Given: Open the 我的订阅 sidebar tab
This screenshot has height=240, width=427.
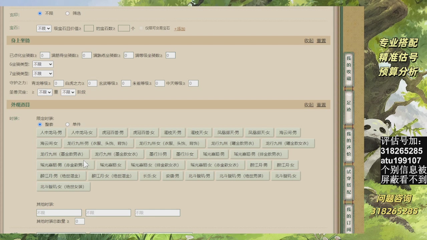Looking at the screenshot, I should 349,218.
